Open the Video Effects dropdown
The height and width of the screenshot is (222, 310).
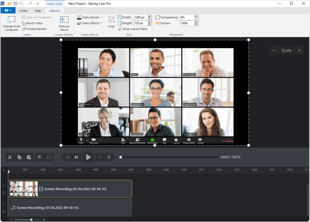(90, 23)
